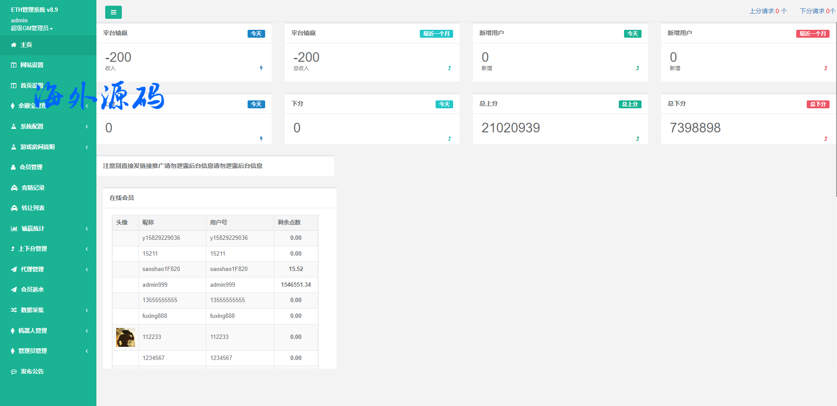
Task: Click the shuffle icon next to 数据采集
Action: (14, 310)
